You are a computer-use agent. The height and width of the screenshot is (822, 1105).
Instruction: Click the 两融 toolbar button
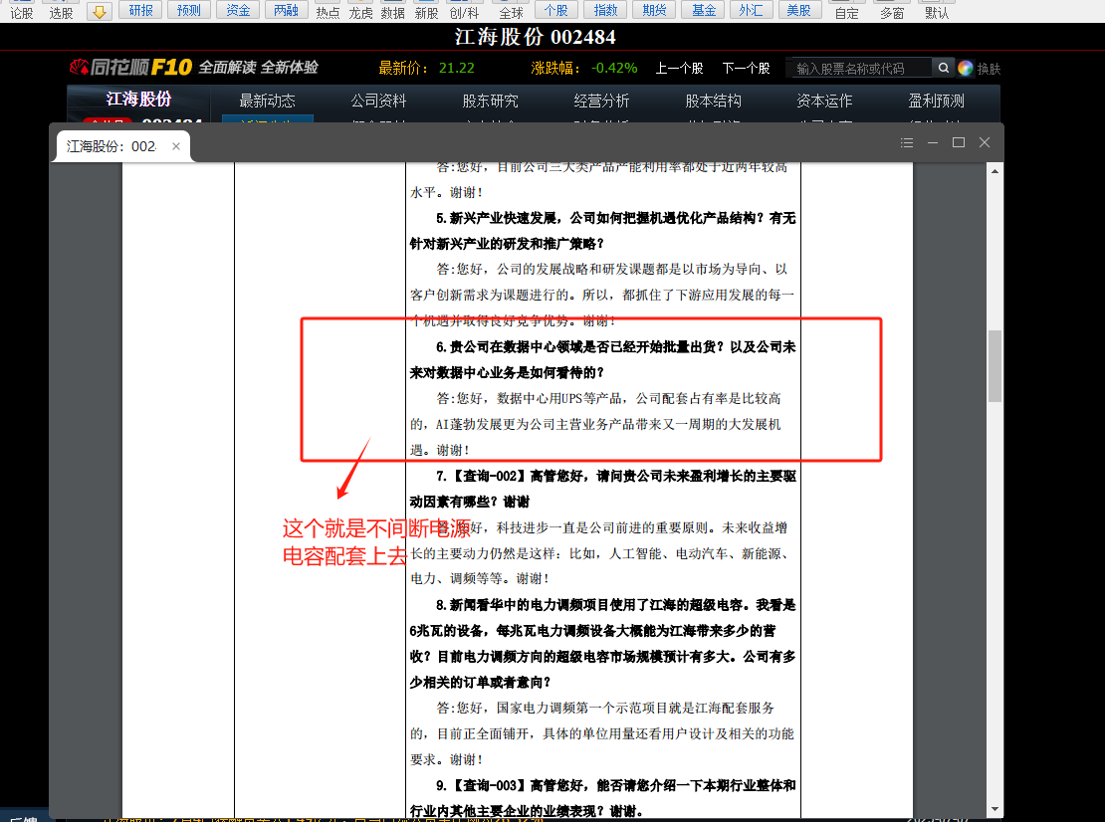[286, 10]
